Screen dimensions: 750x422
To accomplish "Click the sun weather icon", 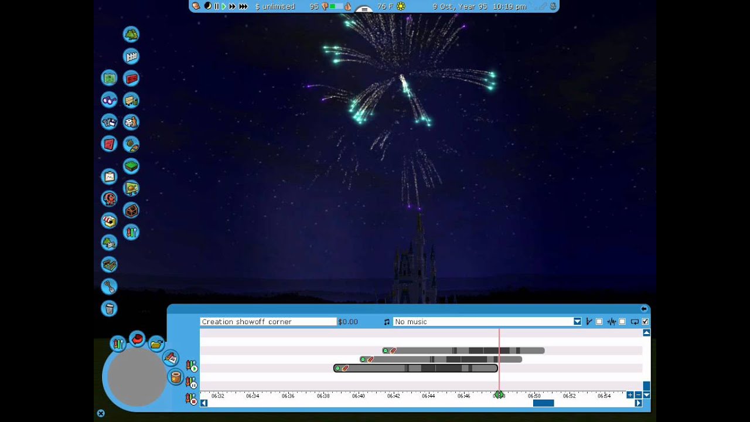I will click(401, 6).
